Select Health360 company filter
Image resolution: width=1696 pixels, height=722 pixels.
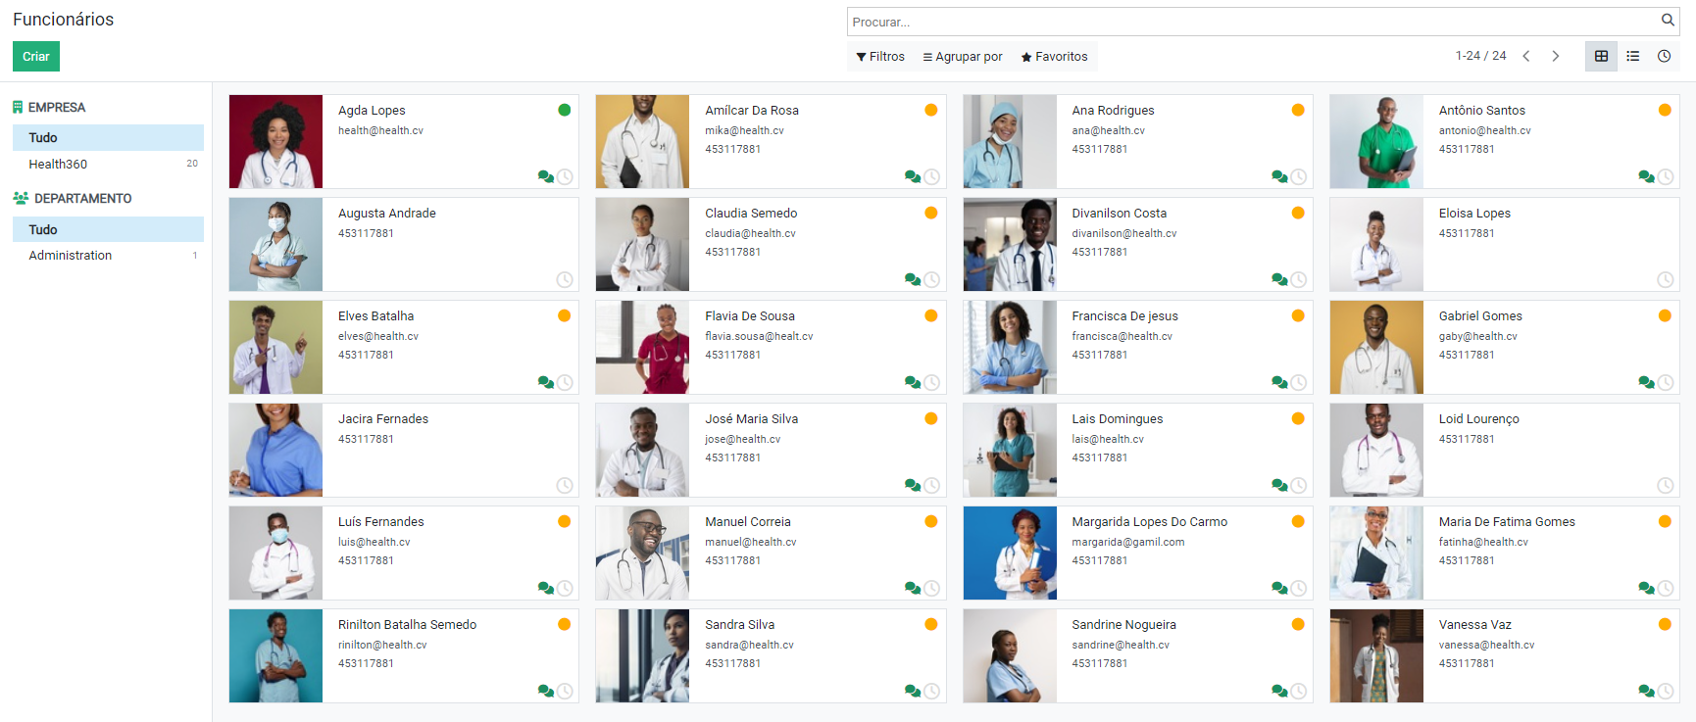pos(58,165)
